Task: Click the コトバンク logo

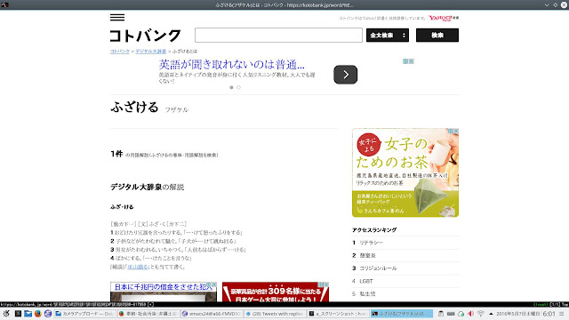Action: (x=145, y=36)
